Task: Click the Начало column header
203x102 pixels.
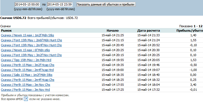Action: click(113, 31)
